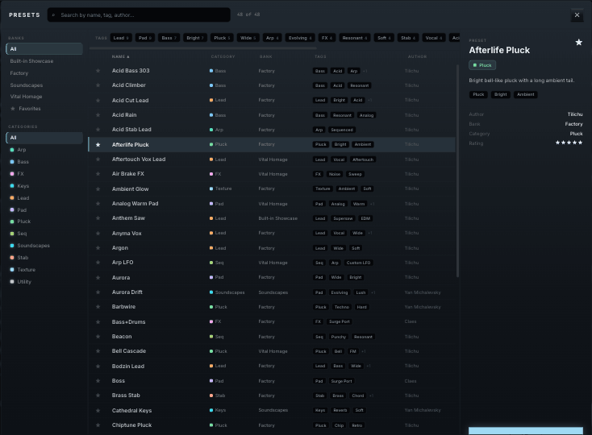Viewport: 592px width, 435px height.
Task: Sort by the Category column header
Action: (223, 56)
